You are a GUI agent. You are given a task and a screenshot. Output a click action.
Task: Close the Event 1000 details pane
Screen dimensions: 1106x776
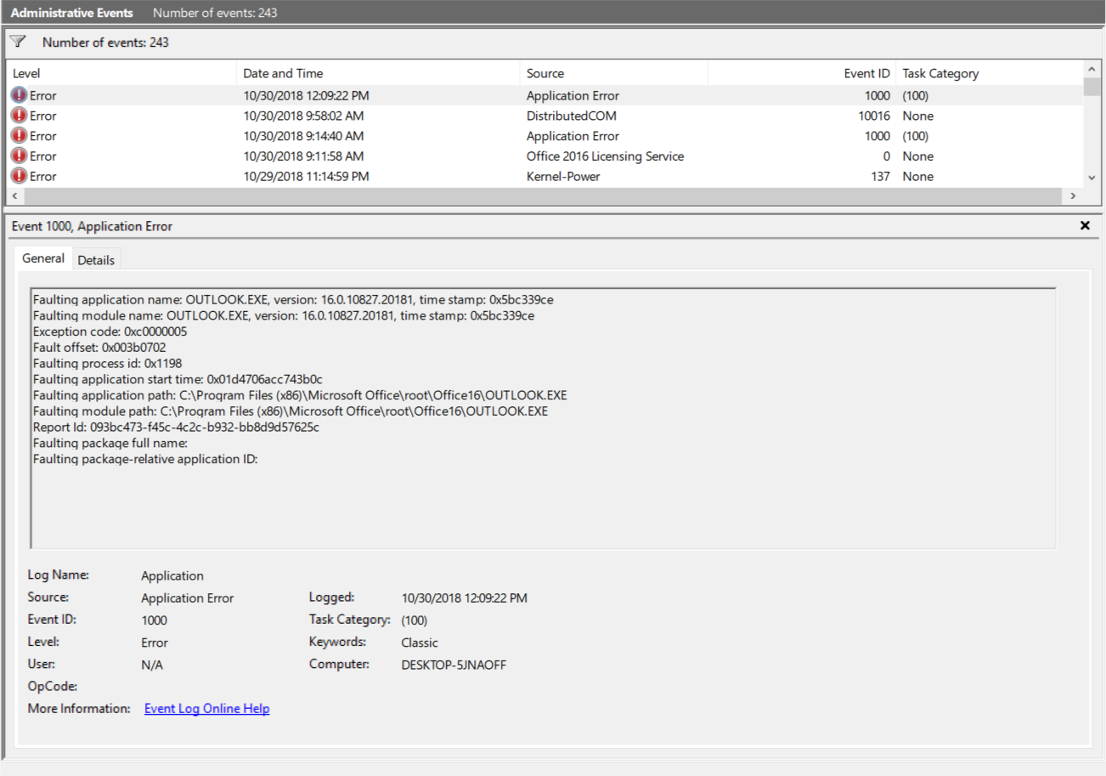coord(1085,226)
